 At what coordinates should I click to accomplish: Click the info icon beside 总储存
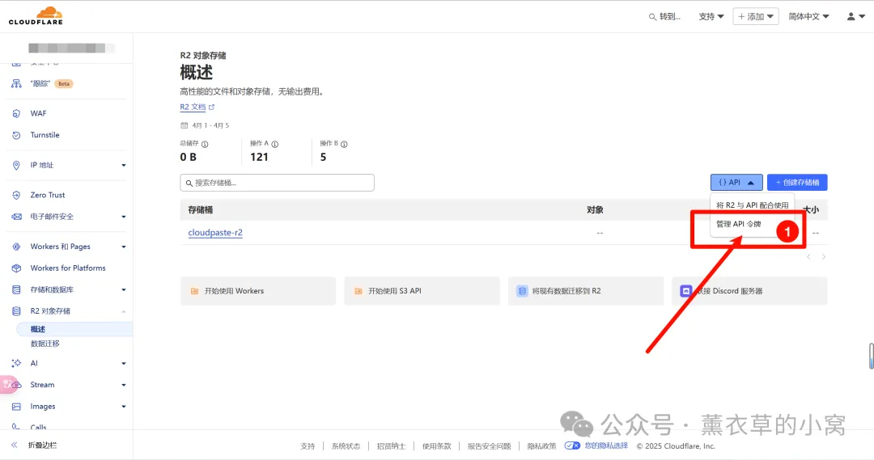(205, 144)
